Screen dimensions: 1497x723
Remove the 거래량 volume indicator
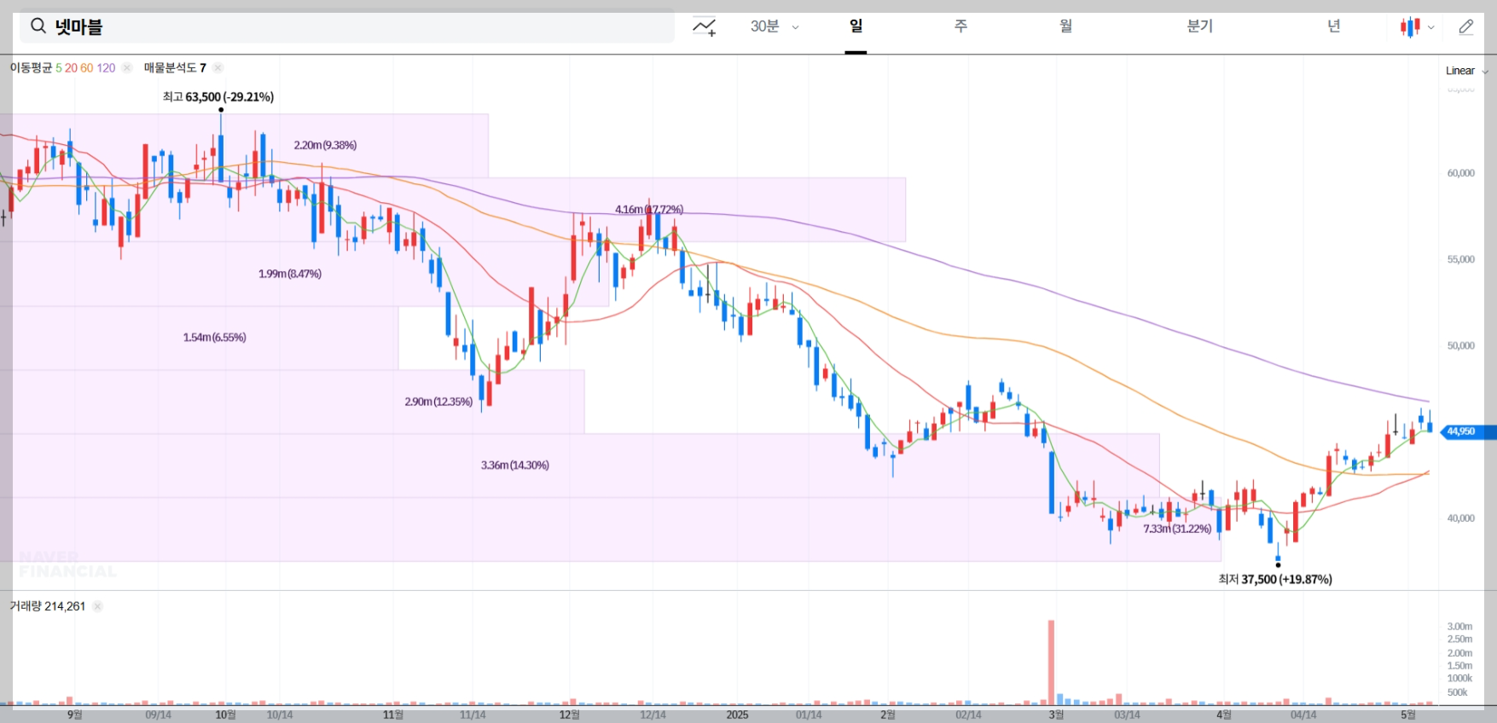point(98,606)
